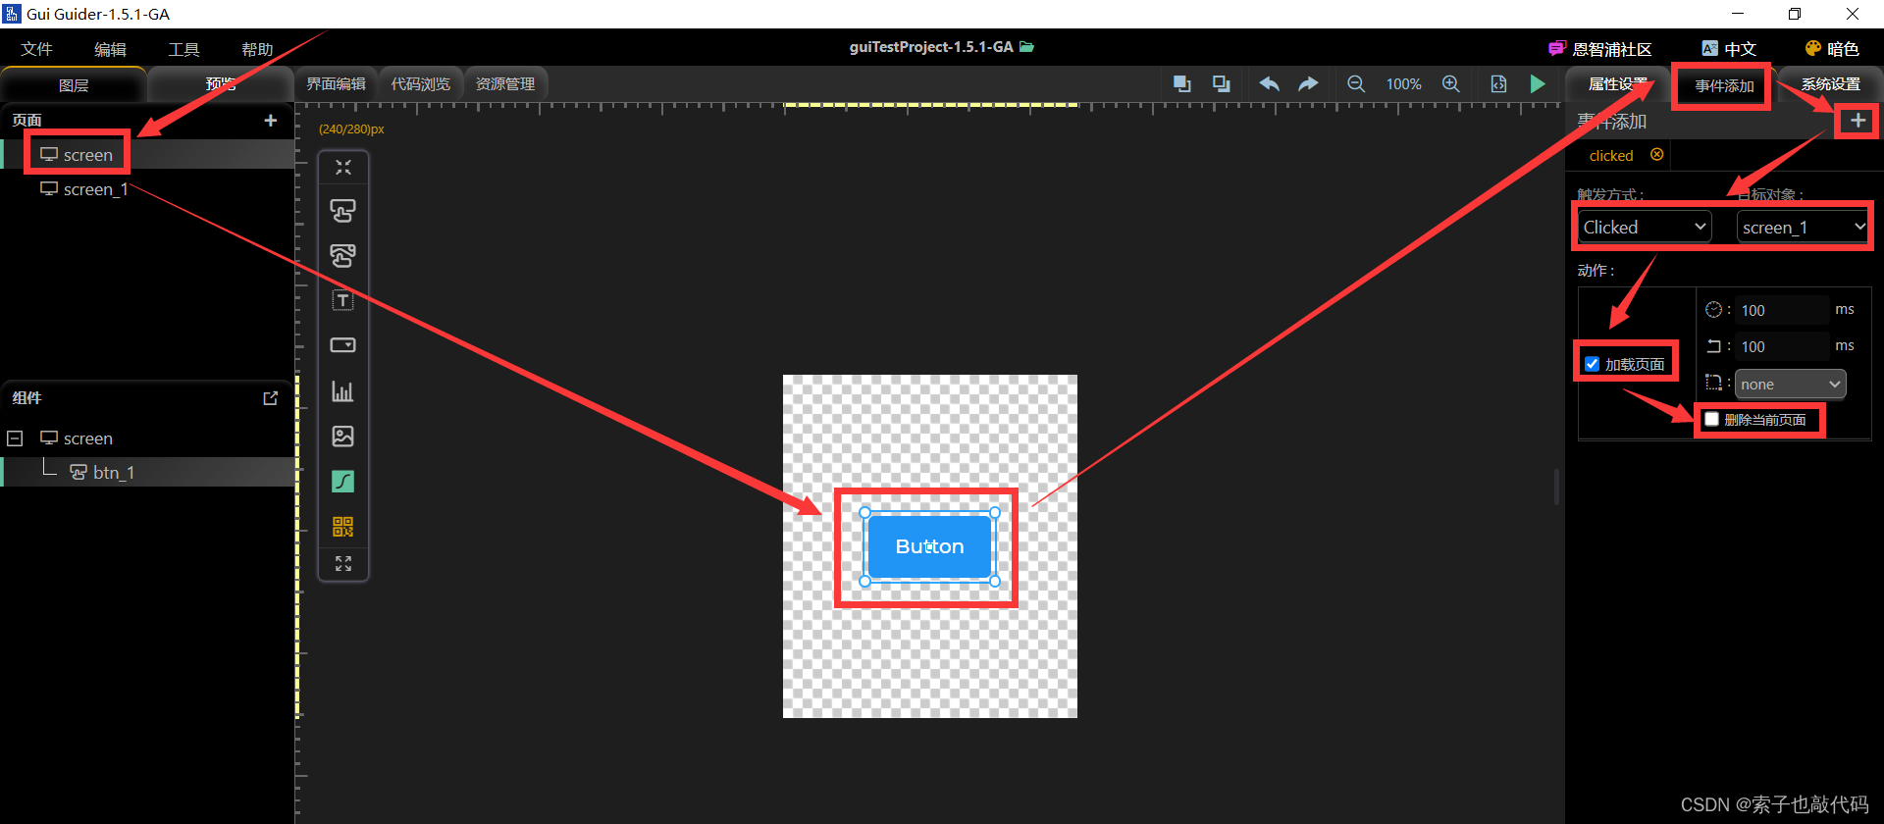Select the green curve widget tool
The height and width of the screenshot is (824, 1884).
pos(342,482)
